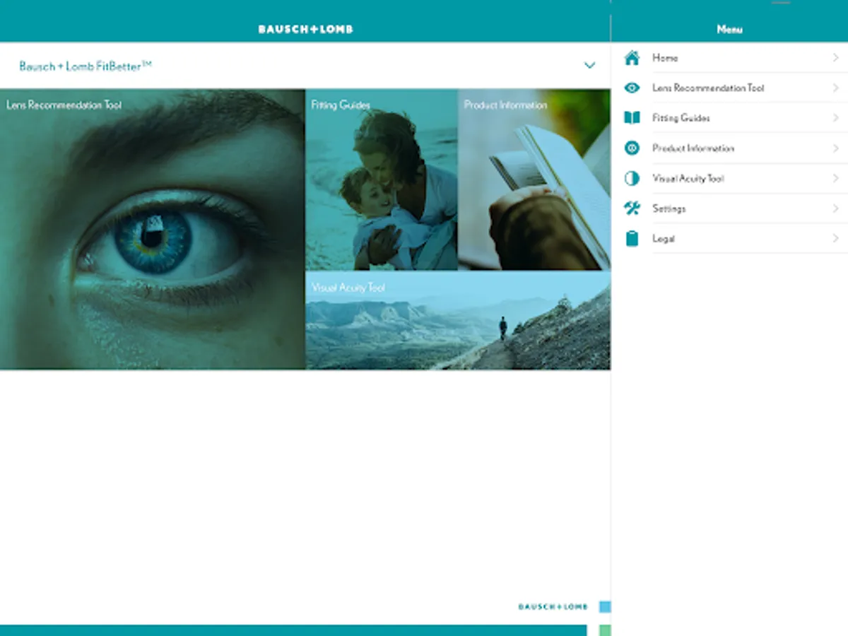
Task: Select Legal in the side menu
Action: point(664,239)
